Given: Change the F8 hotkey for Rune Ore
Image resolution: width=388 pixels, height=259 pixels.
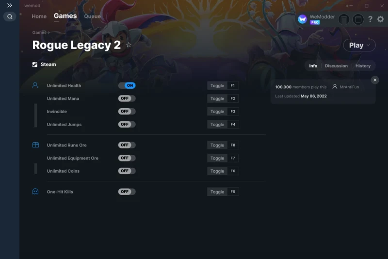Looking at the screenshot, I should pos(233,145).
